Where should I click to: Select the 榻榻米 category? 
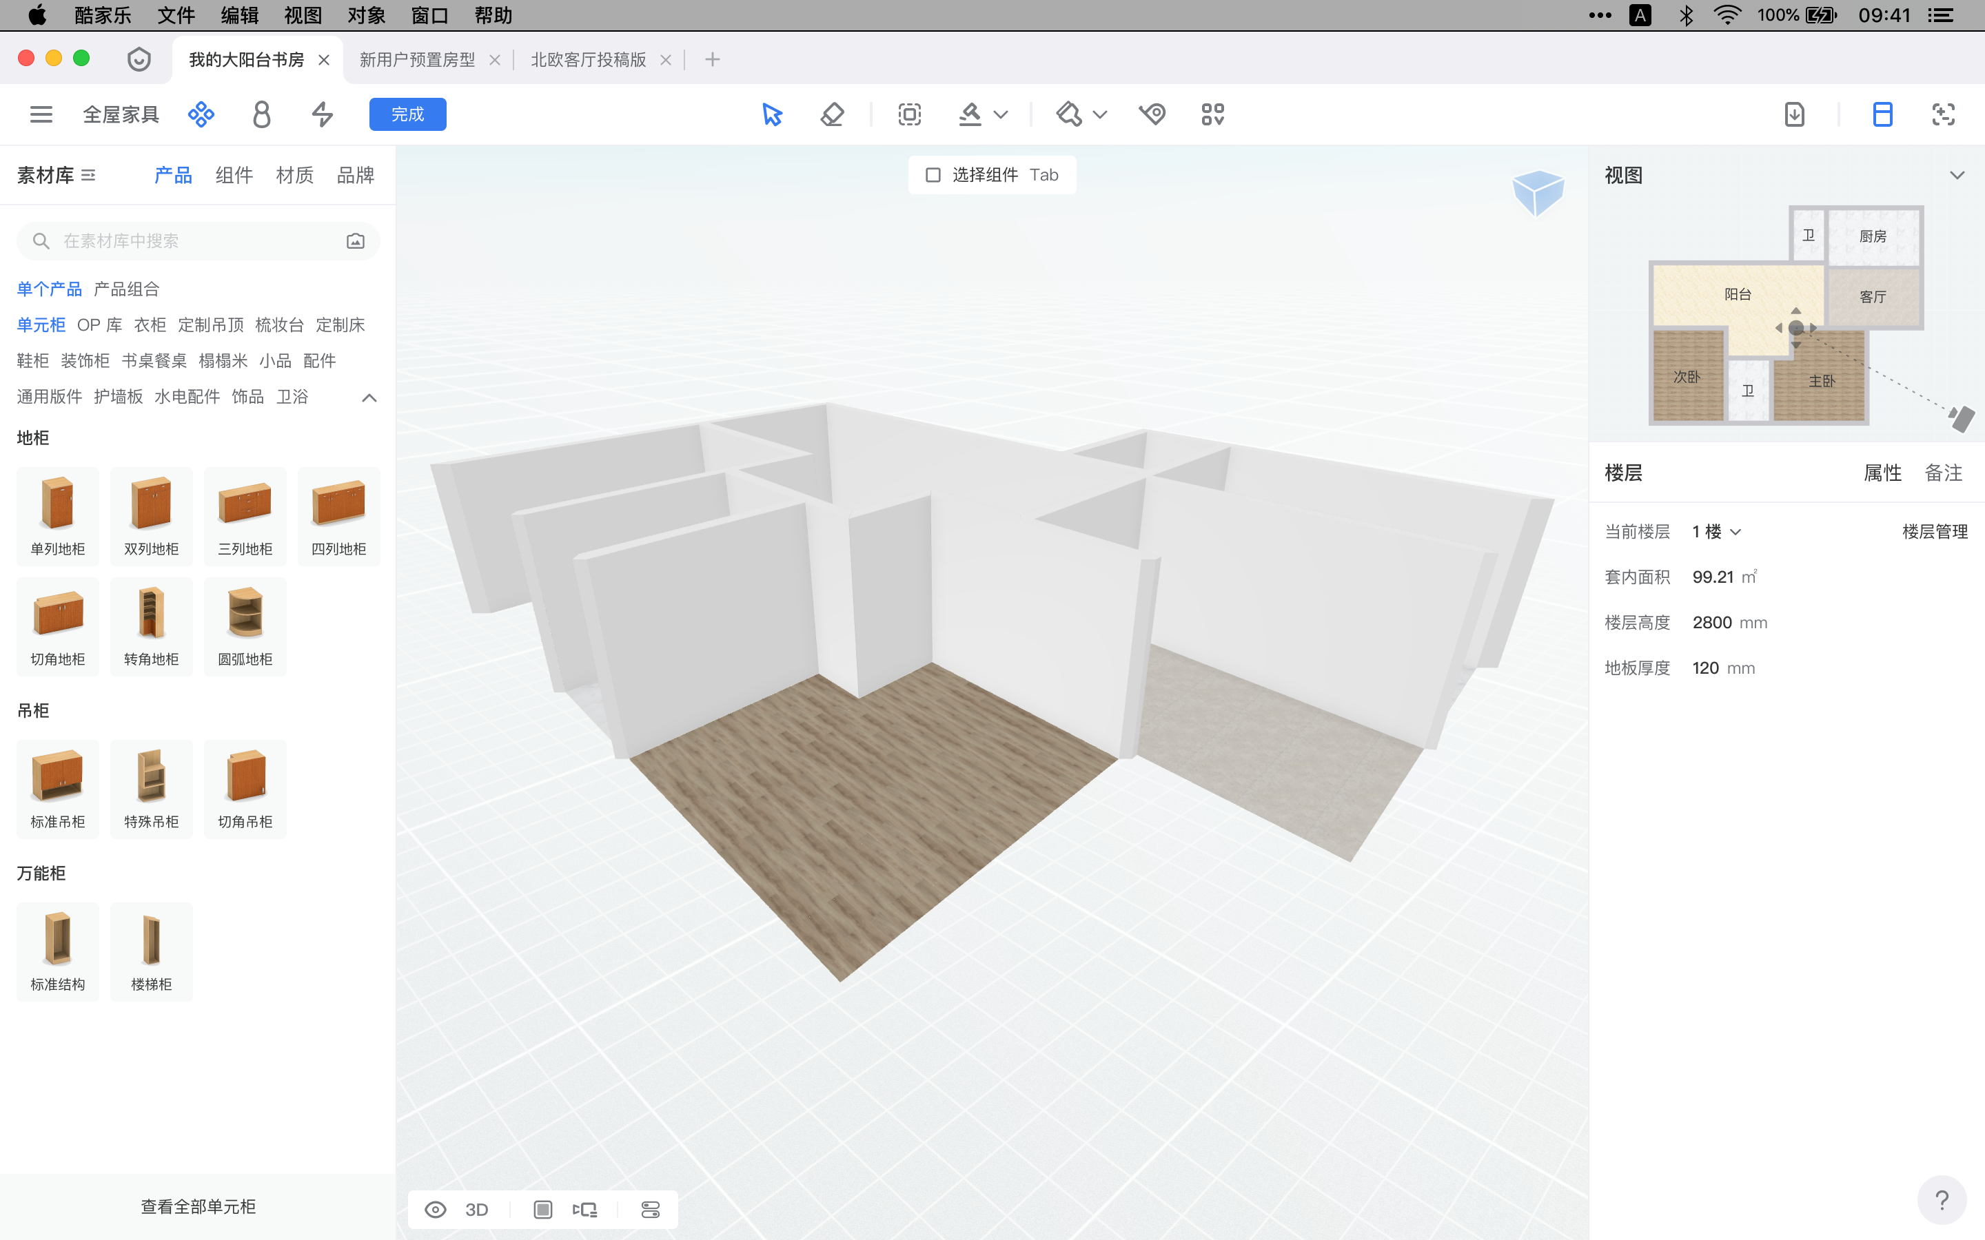pos(223,361)
